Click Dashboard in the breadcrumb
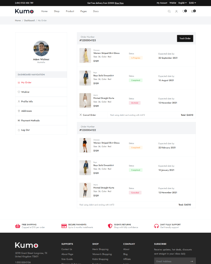 pyautogui.click(x=29, y=20)
